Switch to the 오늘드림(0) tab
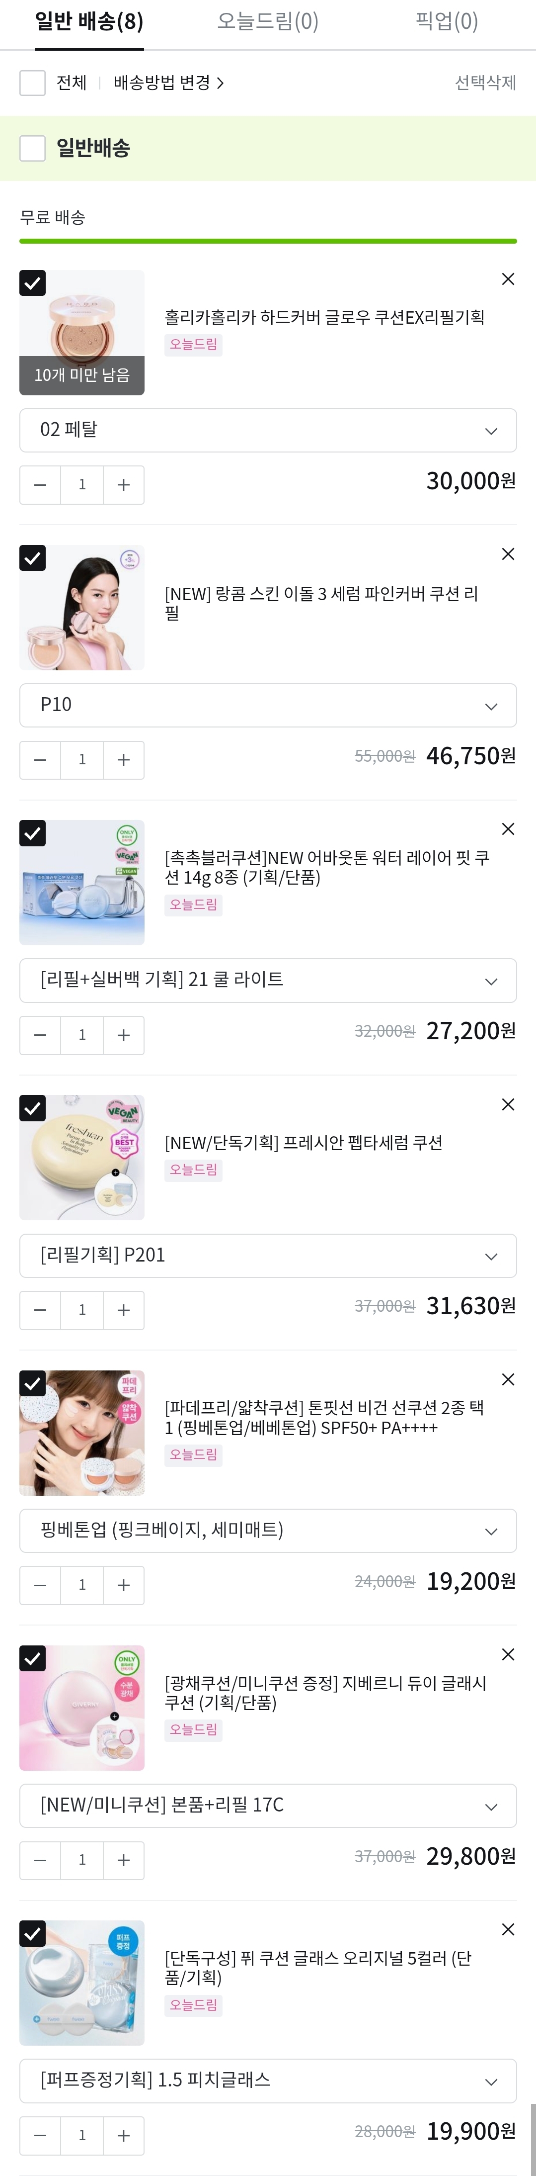The image size is (536, 2176). [x=268, y=22]
